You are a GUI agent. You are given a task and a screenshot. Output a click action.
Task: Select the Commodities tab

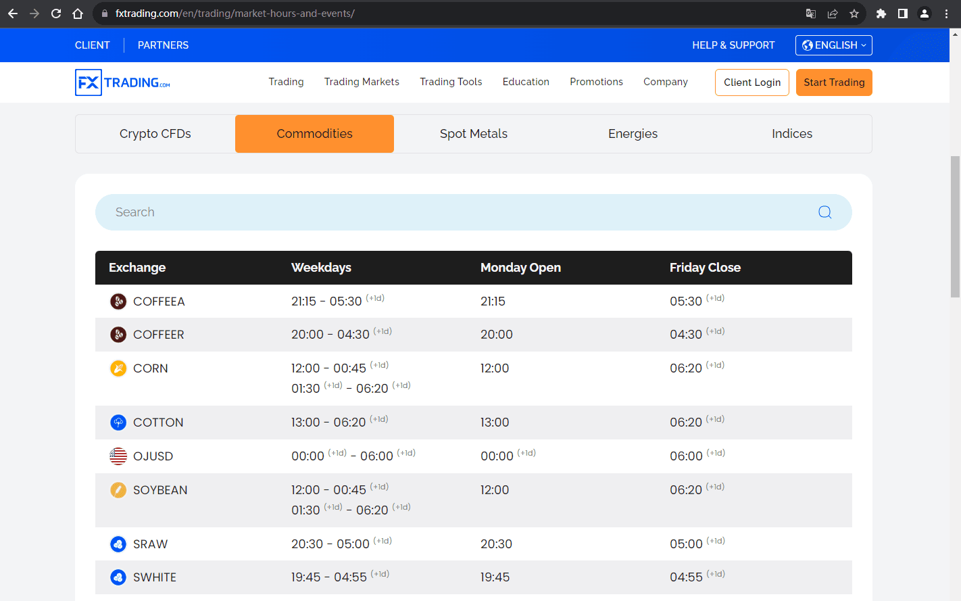(315, 134)
